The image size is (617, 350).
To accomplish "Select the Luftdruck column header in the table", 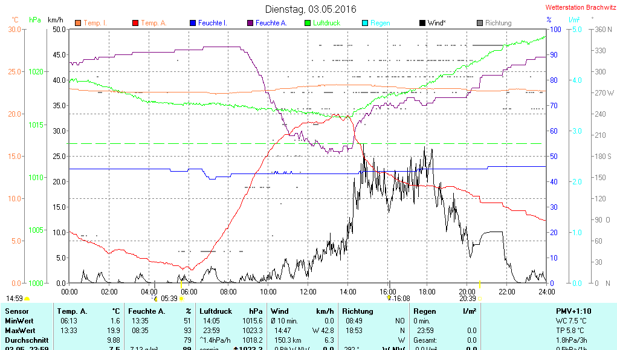I will 215,311.
